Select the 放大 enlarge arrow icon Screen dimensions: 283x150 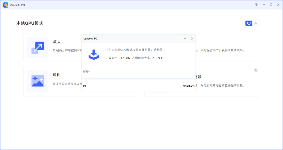tap(38, 48)
